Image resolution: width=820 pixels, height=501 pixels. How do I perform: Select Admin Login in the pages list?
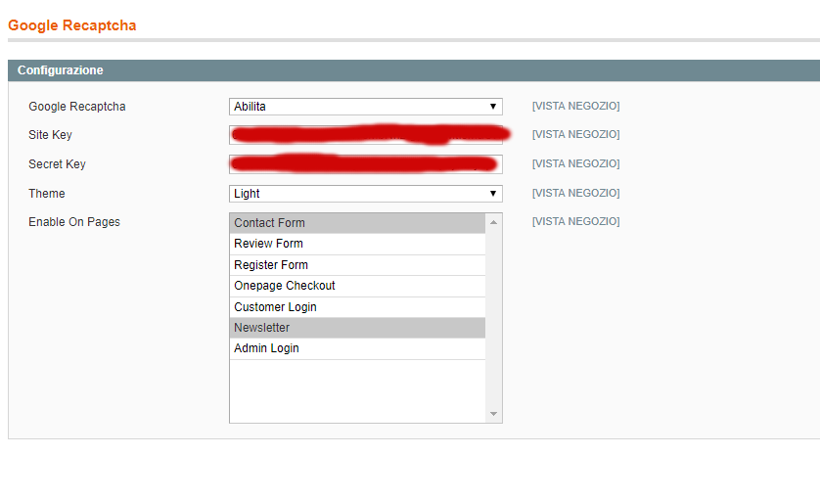[357, 348]
